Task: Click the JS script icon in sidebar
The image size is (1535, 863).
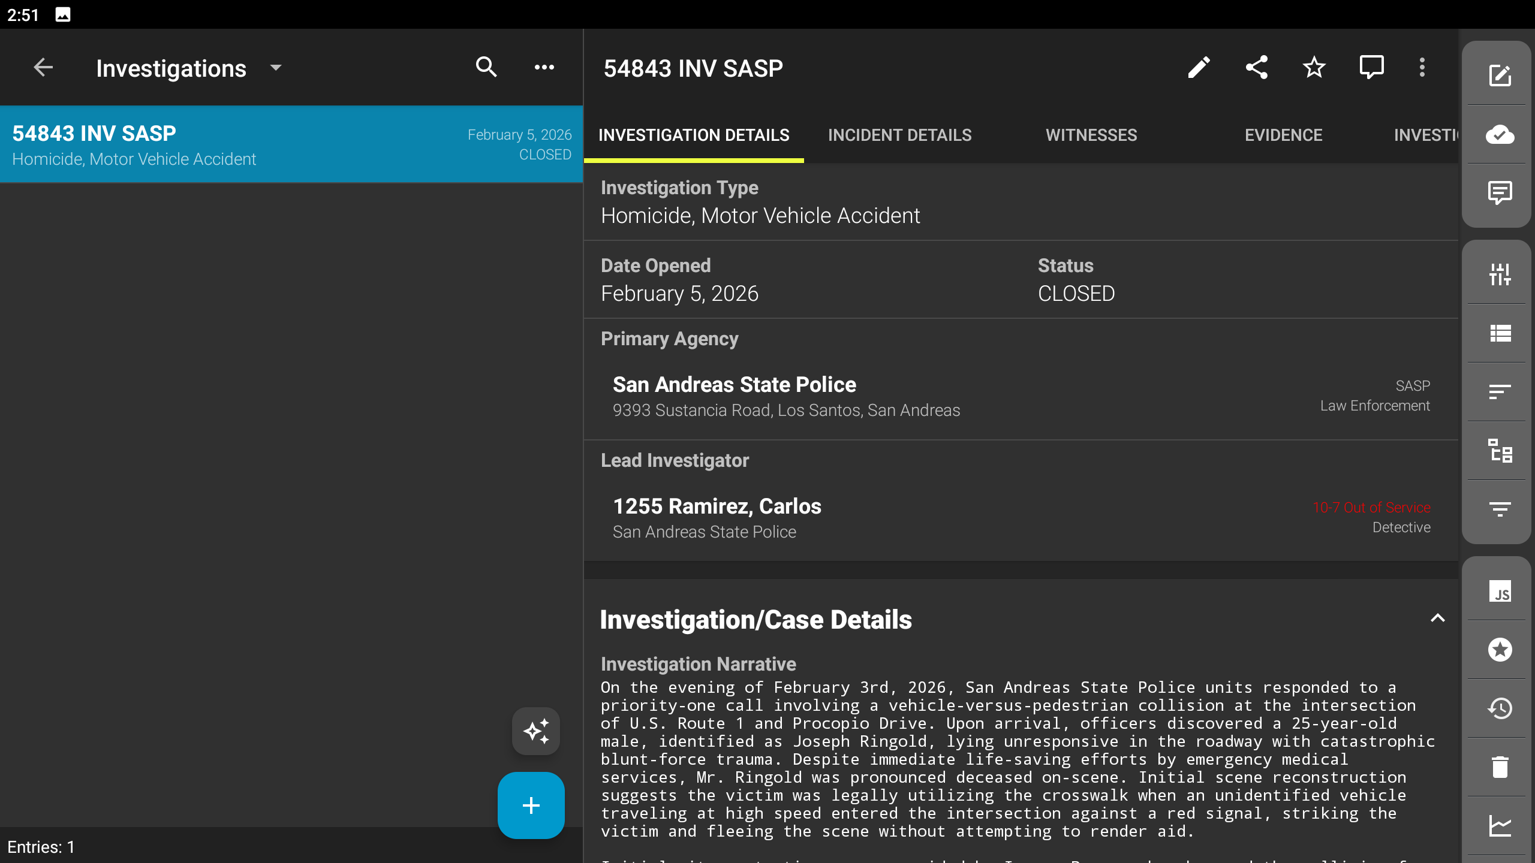Action: point(1500,592)
